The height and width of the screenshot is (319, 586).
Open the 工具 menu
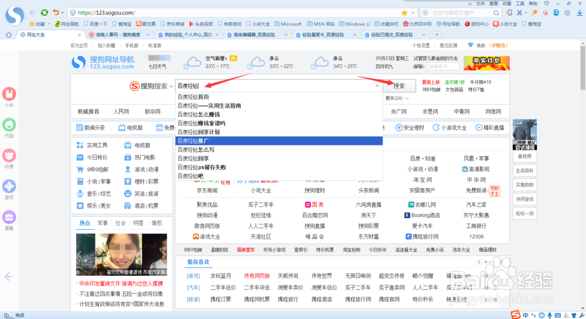pyautogui.click(x=520, y=4)
